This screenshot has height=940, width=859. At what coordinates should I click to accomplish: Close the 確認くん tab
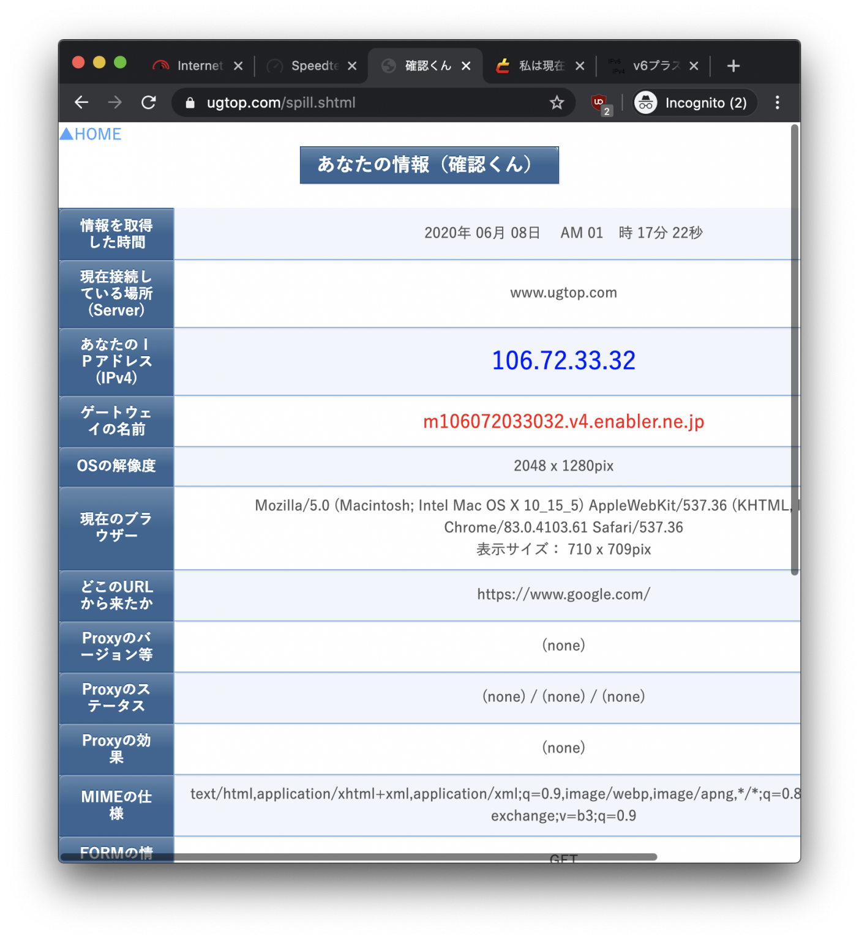pyautogui.click(x=466, y=65)
